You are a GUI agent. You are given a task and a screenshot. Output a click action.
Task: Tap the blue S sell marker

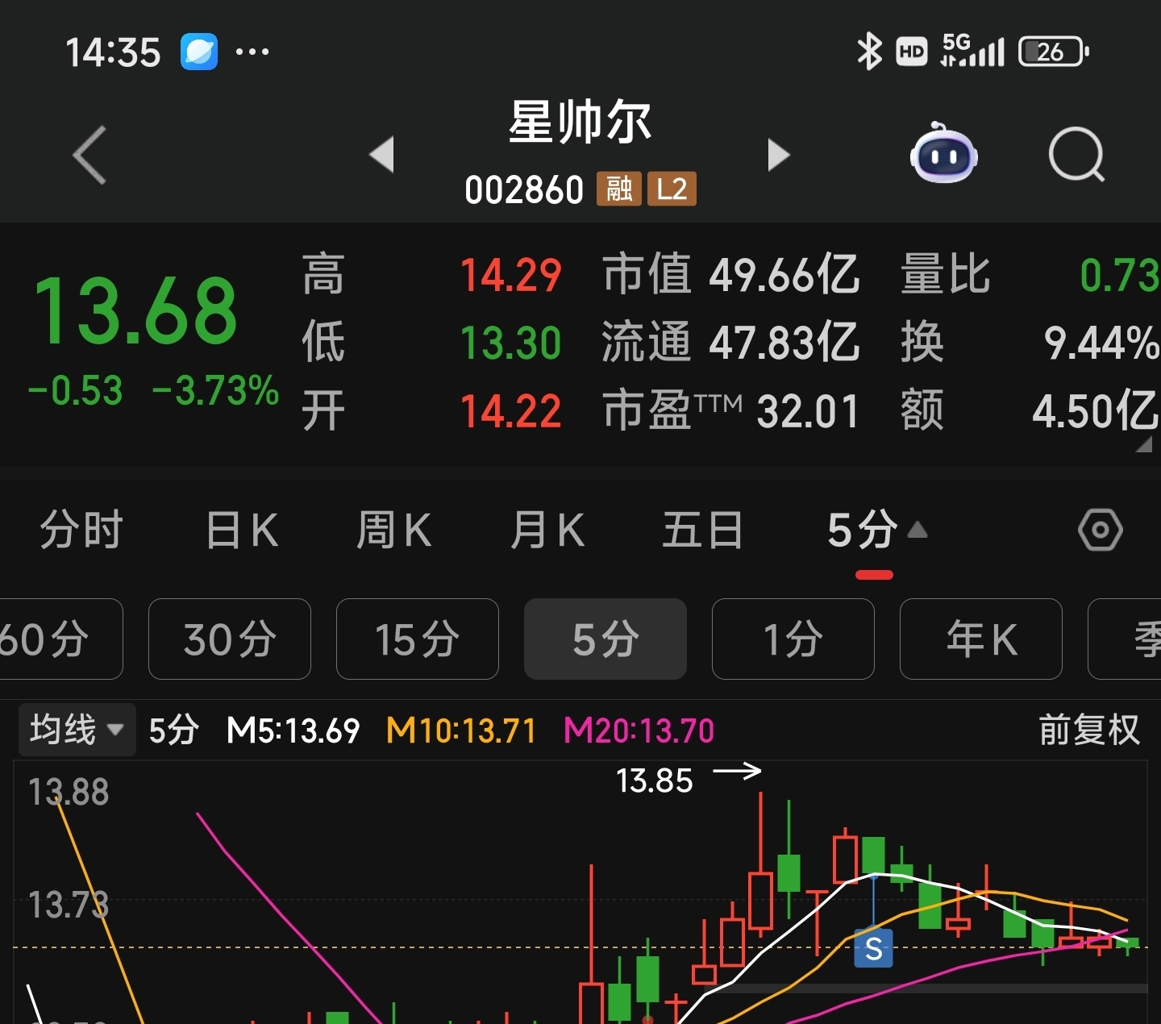[x=873, y=948]
